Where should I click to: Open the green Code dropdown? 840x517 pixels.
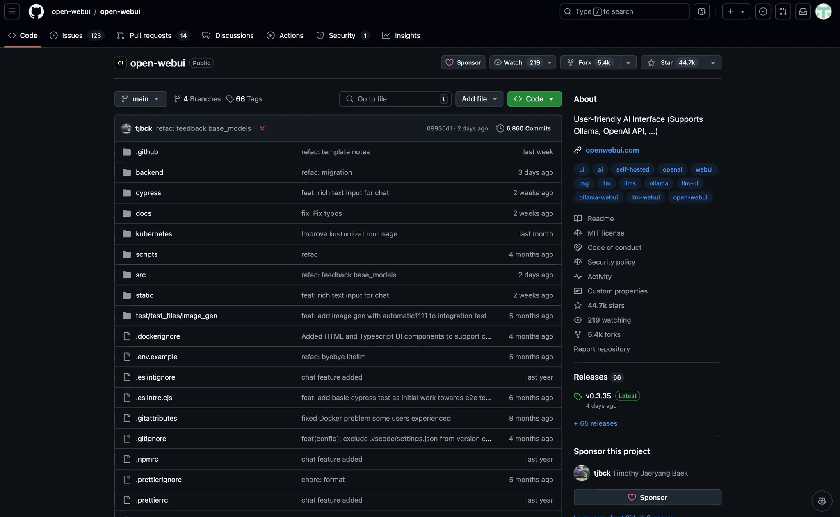pos(534,99)
